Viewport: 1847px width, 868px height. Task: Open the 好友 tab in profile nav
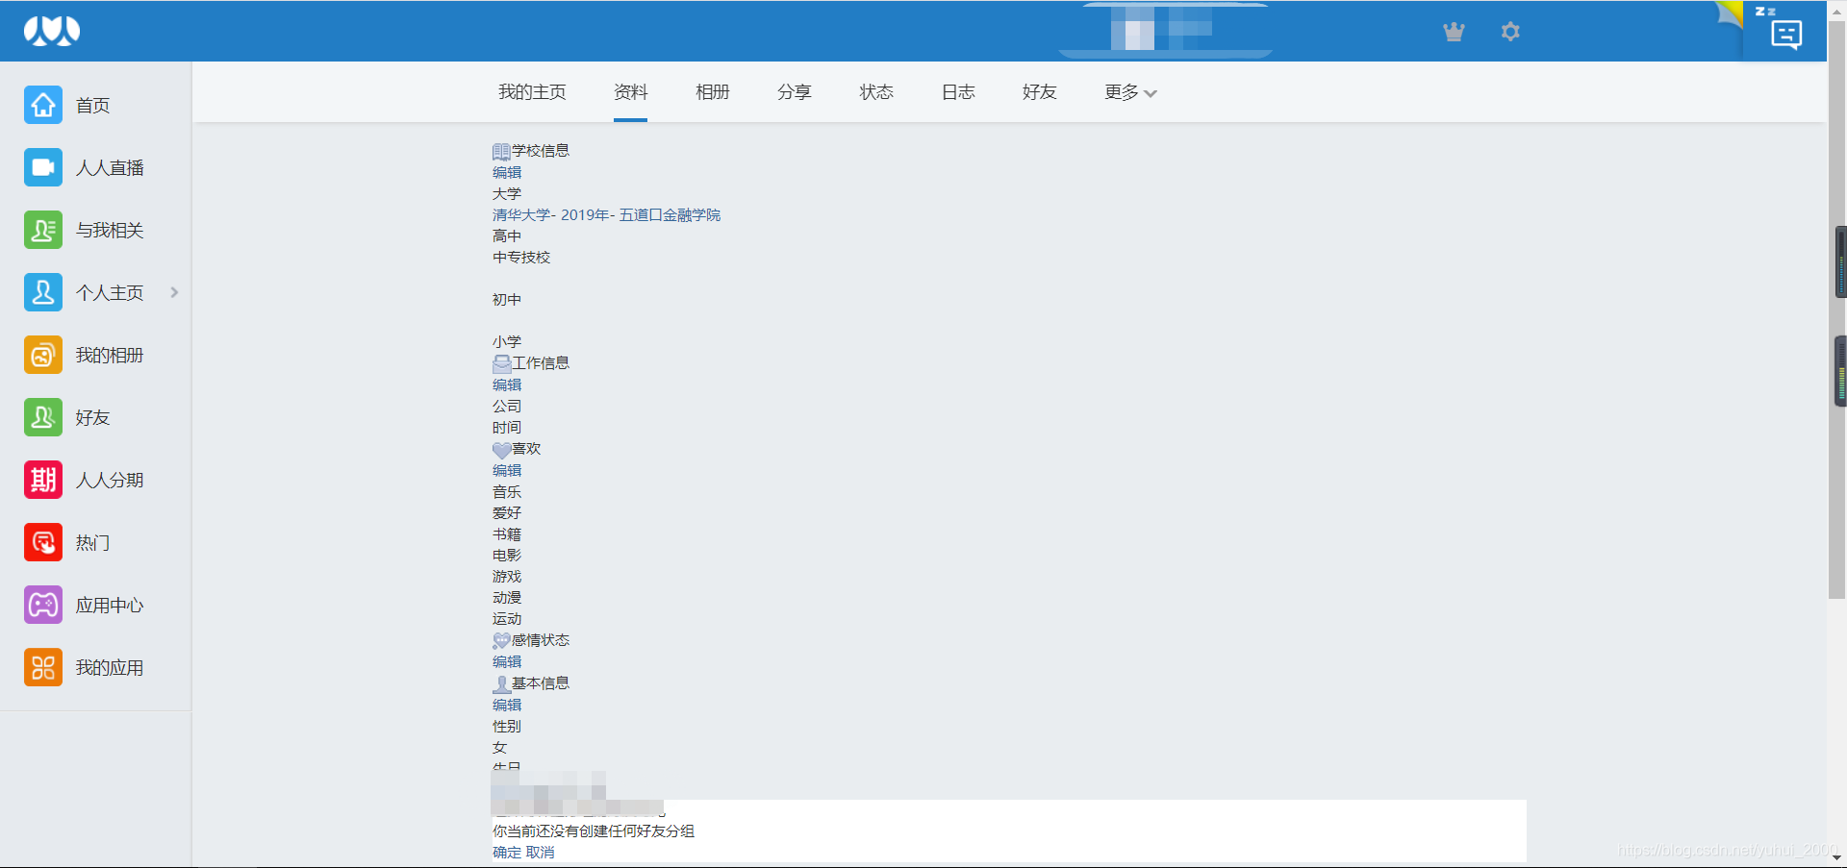(x=1039, y=92)
